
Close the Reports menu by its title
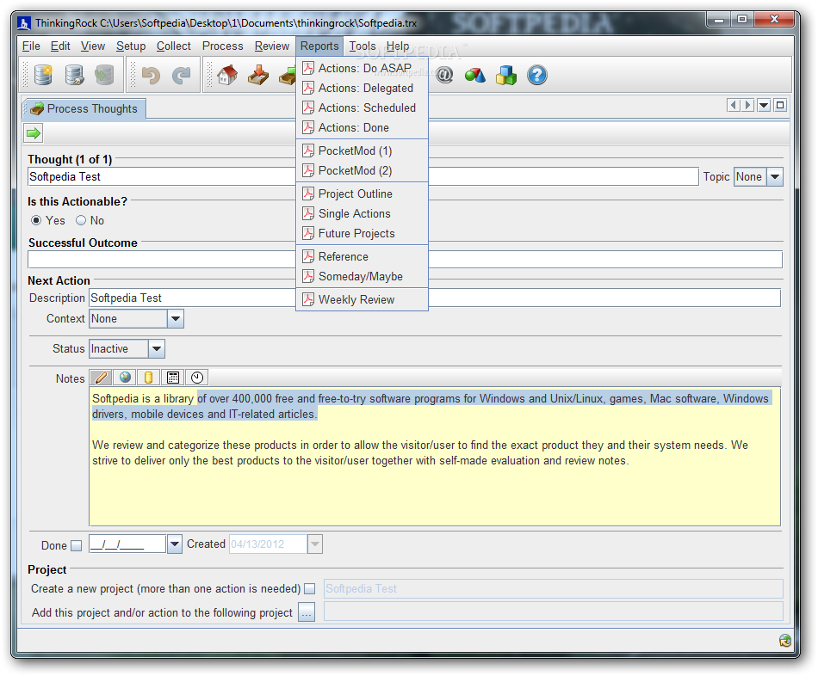tap(319, 46)
